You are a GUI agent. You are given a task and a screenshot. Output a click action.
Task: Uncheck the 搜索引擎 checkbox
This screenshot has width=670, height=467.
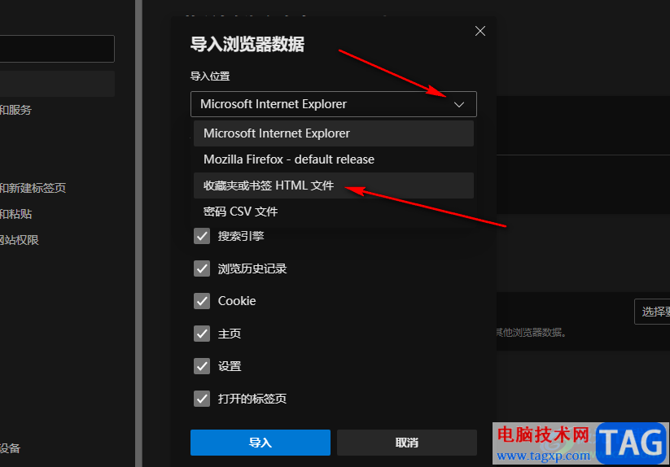[202, 236]
